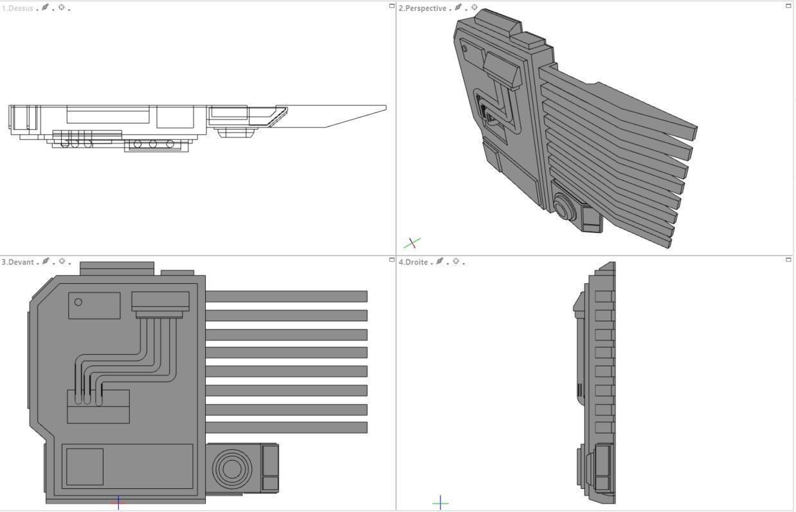
Task: Expand the pencil icon dropdown in Devant viewport
Action: pos(54,263)
